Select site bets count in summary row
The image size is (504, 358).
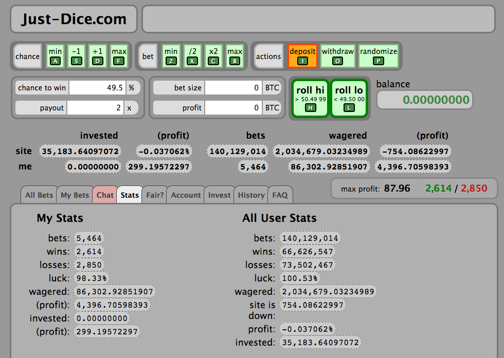[x=238, y=151]
